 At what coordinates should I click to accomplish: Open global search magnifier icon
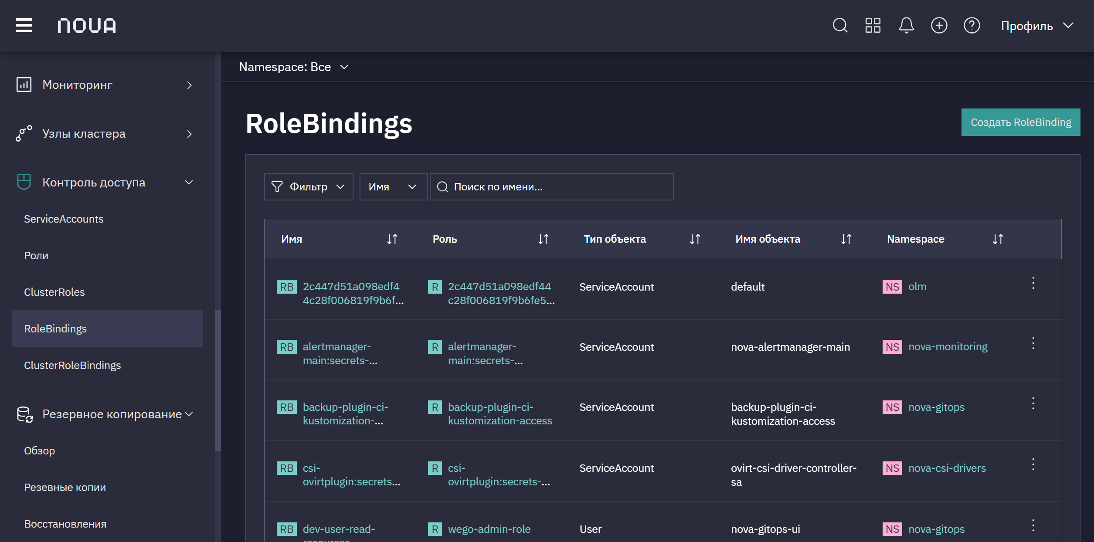point(840,25)
